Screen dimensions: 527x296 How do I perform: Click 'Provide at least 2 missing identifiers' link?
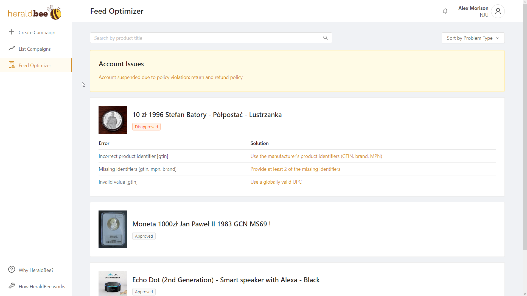(295, 169)
